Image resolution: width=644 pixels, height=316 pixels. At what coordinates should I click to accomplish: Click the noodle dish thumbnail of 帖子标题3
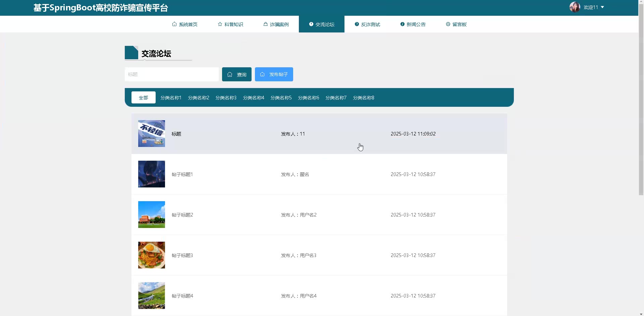pos(152,255)
